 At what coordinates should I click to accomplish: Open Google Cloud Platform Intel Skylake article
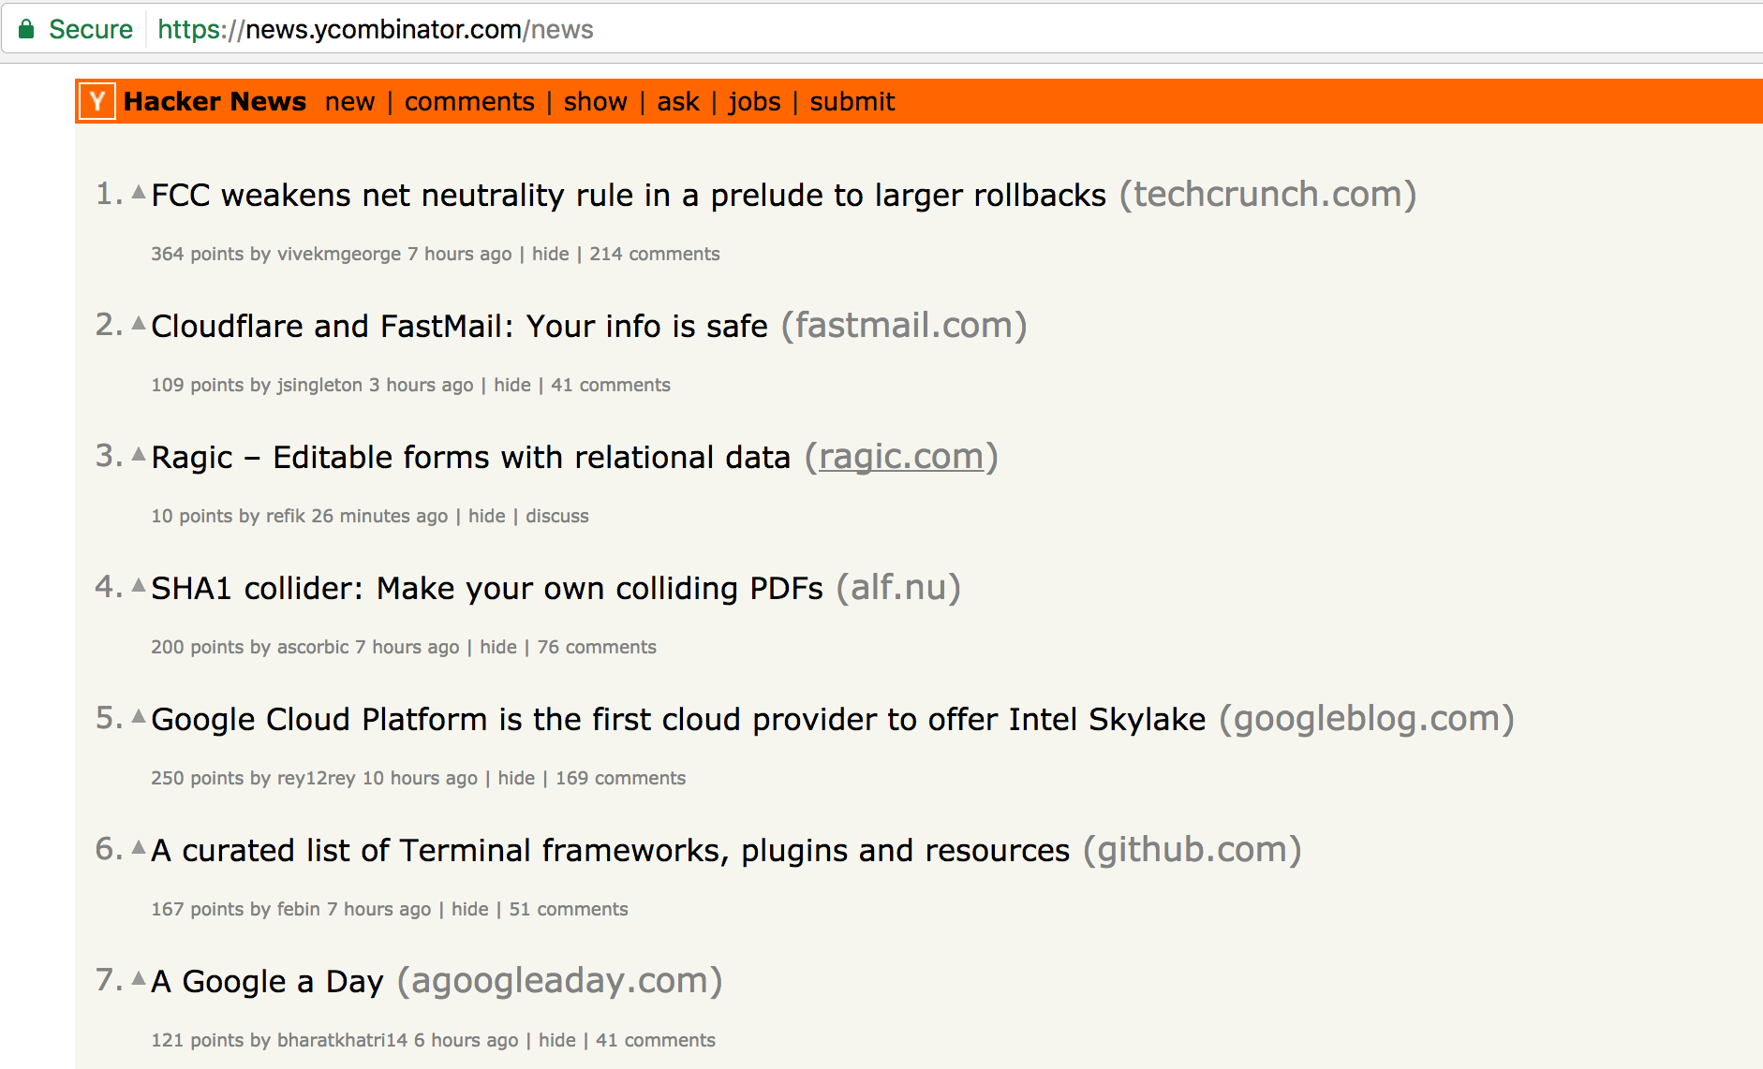pyautogui.click(x=678, y=719)
